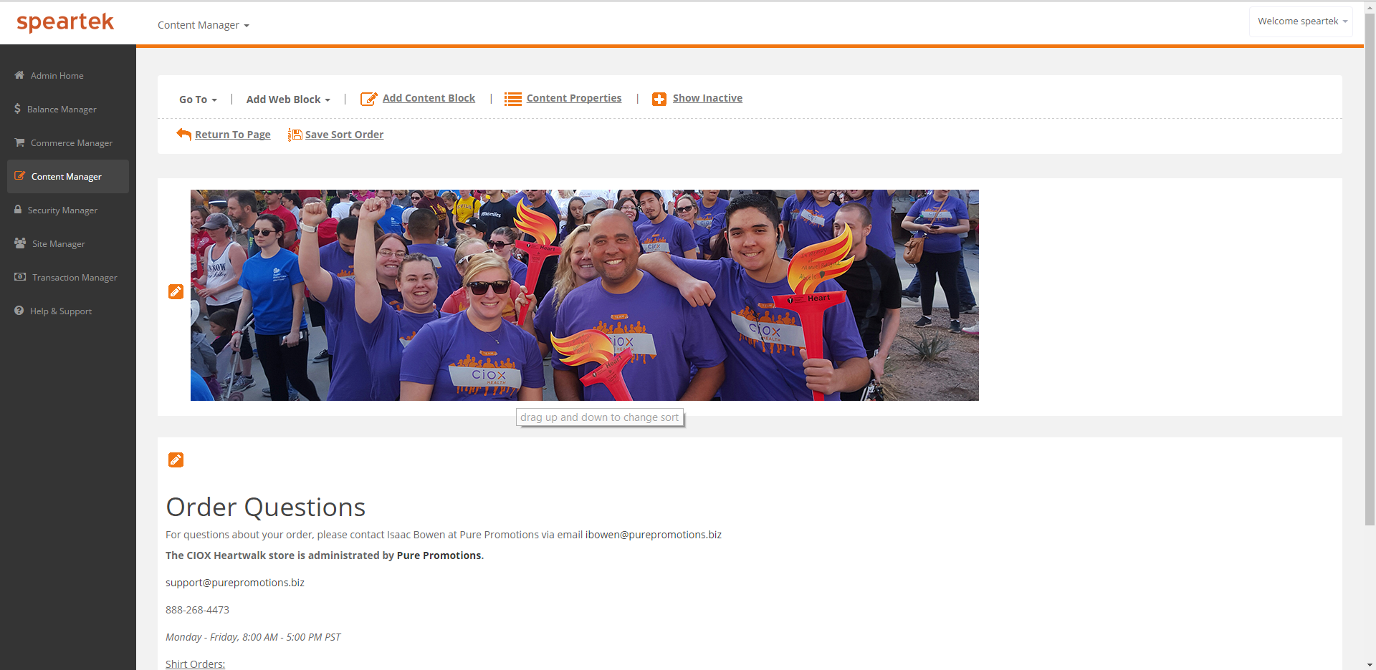The width and height of the screenshot is (1376, 670).
Task: Open the Welcome speartek user menu
Action: click(1301, 21)
